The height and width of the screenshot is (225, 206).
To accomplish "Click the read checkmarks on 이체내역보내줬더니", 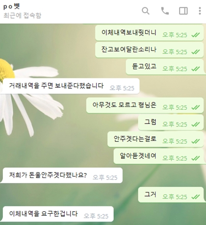I will point(196,35).
